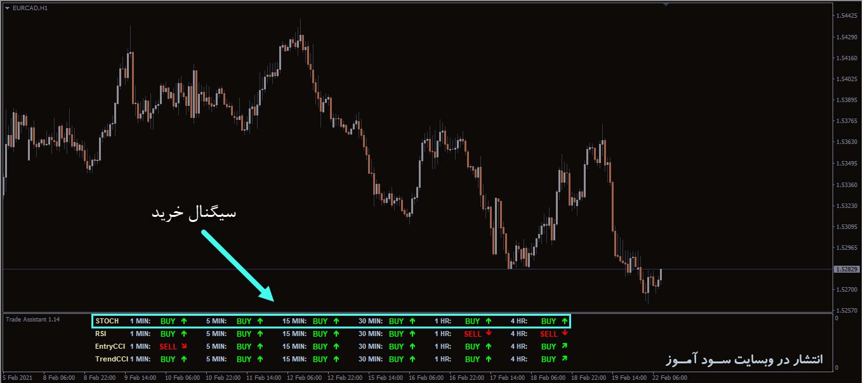Click the current price label 1.52829
Screen dimensions: 863x383
847,269
